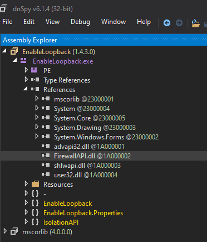Expand the System.Windows.Forms reference

(37, 137)
